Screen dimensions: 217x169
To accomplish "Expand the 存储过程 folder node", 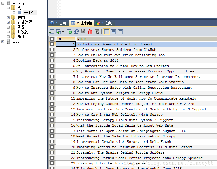I will (x=8, y=22).
